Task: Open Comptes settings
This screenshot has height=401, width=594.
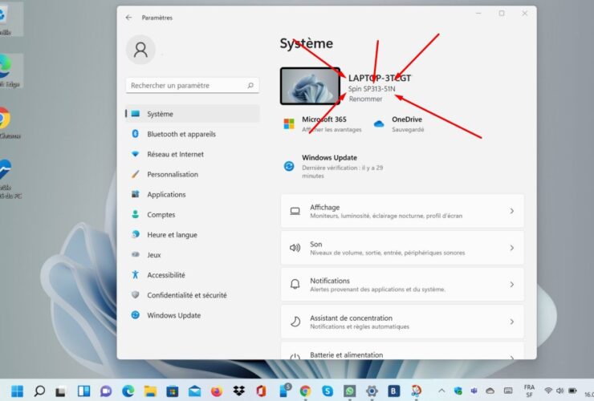Action: pos(193,214)
